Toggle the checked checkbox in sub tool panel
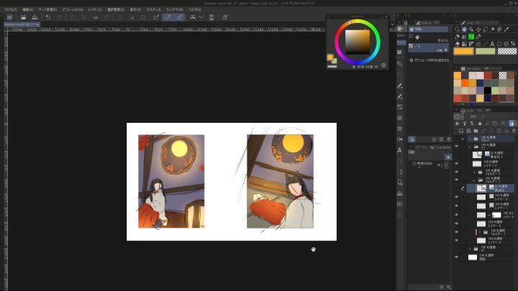The image size is (518, 291). [x=411, y=46]
